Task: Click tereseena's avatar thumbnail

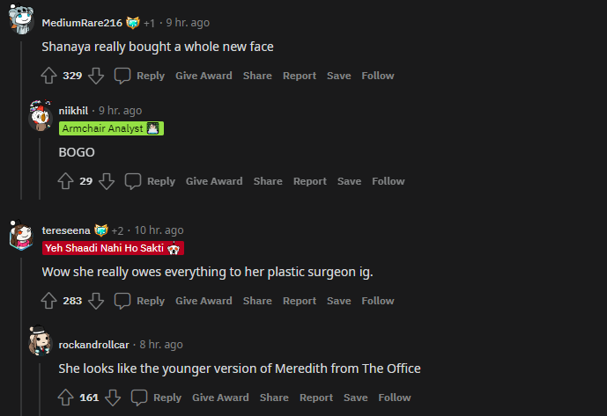Action: (21, 236)
